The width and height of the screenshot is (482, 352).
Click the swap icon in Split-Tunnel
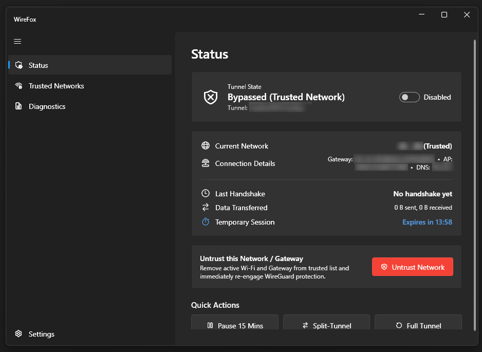point(305,325)
